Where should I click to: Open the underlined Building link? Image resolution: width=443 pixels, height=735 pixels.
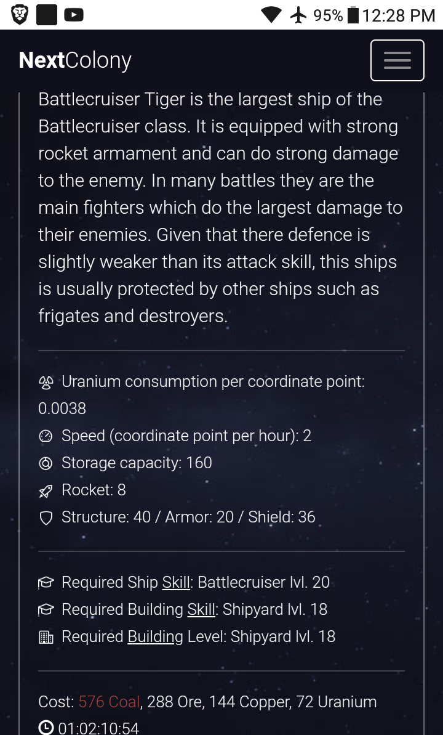(x=155, y=636)
